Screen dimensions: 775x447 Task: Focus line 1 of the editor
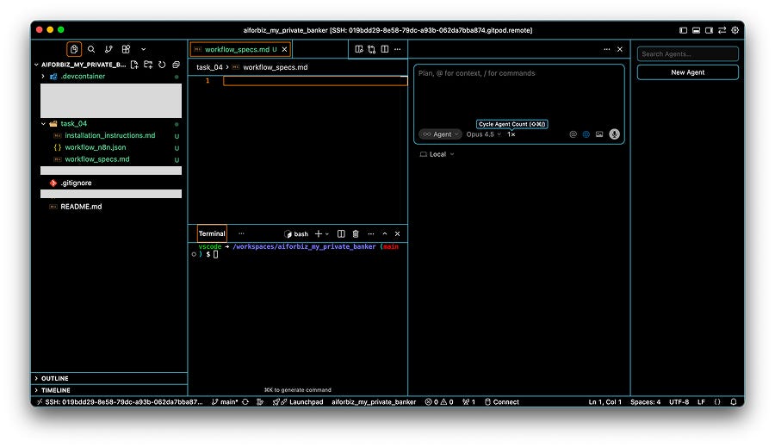[x=315, y=81]
